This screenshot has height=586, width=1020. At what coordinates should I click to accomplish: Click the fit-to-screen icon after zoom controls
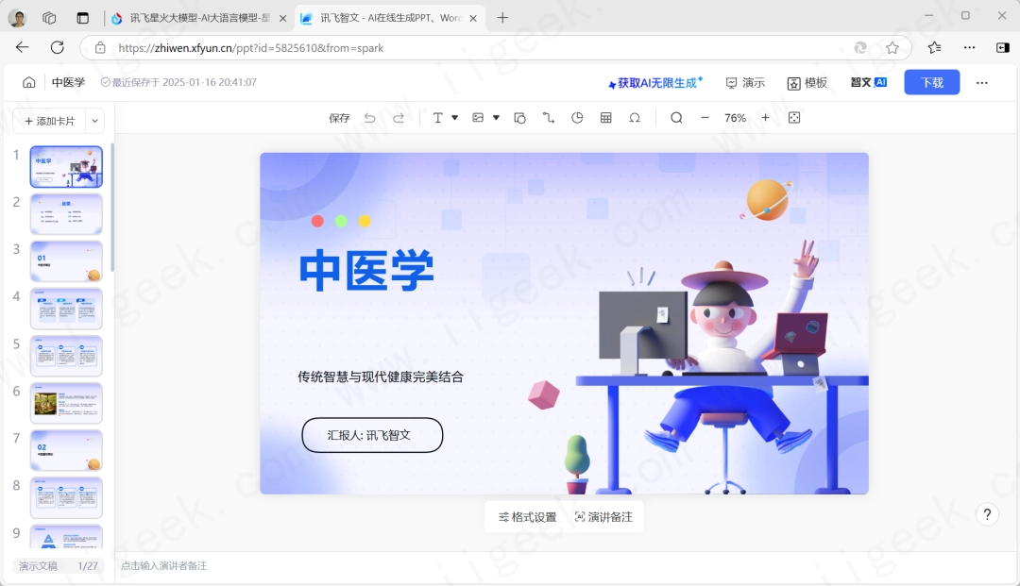tap(795, 117)
